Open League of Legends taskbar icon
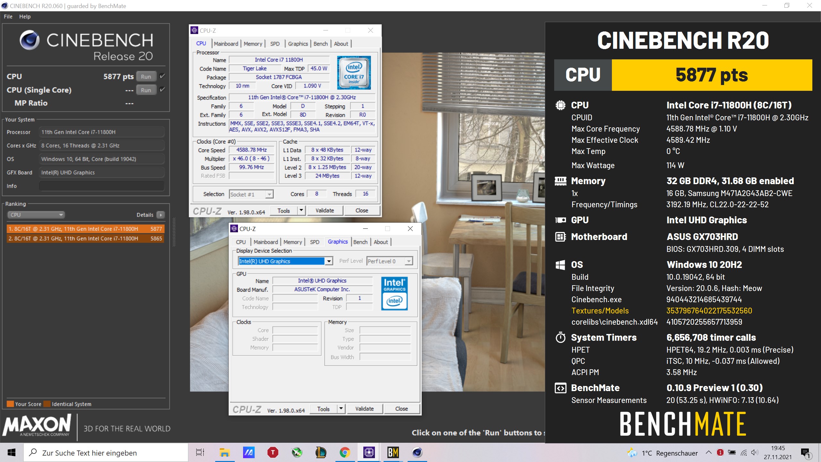Viewport: 821px width, 462px height. tap(321, 453)
